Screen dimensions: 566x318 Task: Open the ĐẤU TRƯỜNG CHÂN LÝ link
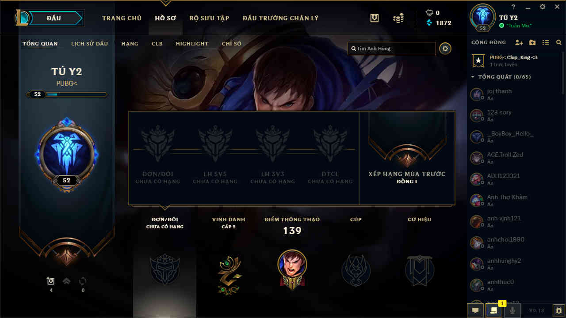[280, 18]
